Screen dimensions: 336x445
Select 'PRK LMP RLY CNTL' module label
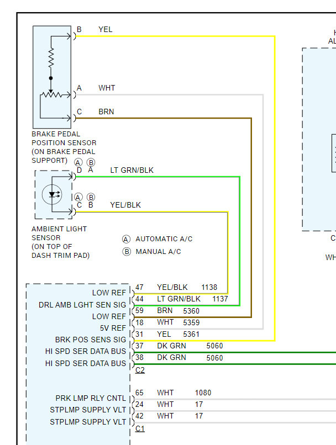click(91, 398)
